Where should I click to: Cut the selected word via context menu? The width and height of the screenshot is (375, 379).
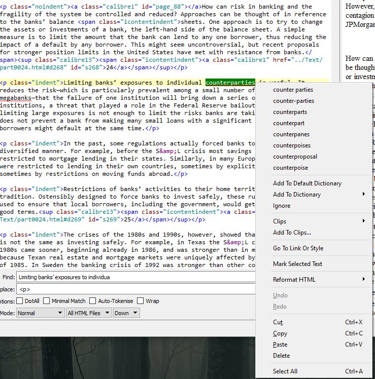pos(278,322)
